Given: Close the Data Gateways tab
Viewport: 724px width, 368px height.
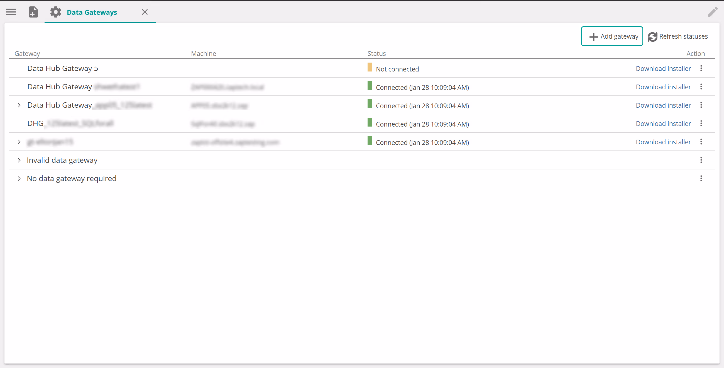Looking at the screenshot, I should point(145,12).
